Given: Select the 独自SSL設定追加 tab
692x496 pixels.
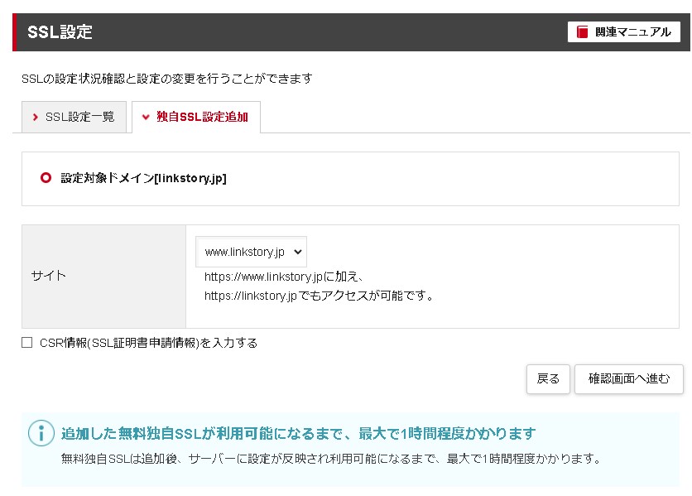Looking at the screenshot, I should pos(196,118).
